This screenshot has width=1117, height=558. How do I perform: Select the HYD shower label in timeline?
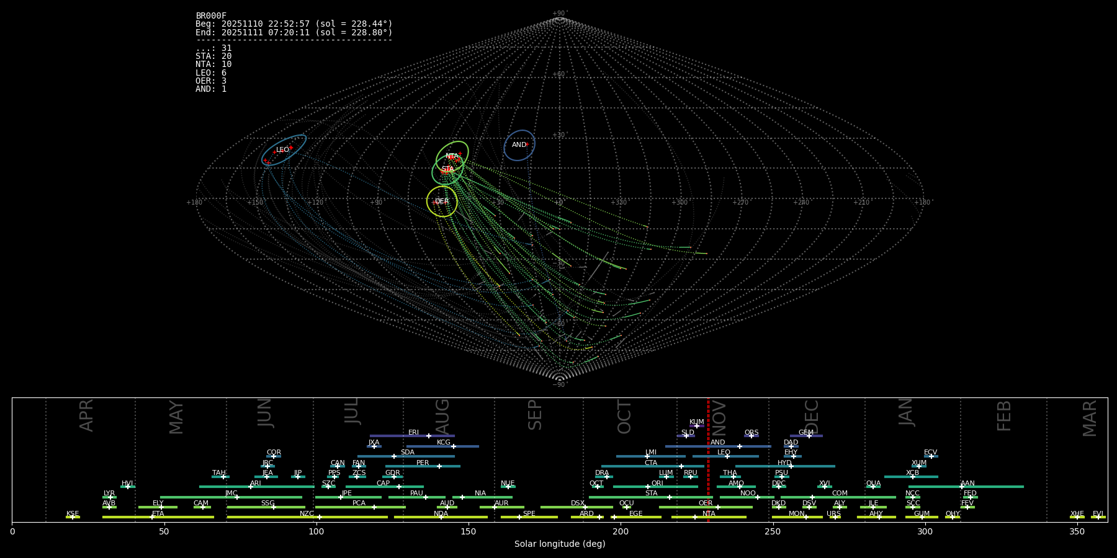pos(784,463)
